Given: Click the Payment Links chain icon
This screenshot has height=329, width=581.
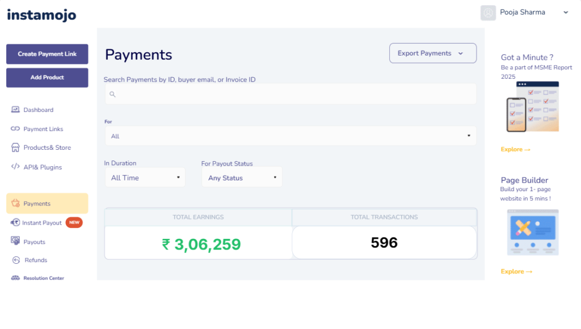Looking at the screenshot, I should tap(15, 129).
